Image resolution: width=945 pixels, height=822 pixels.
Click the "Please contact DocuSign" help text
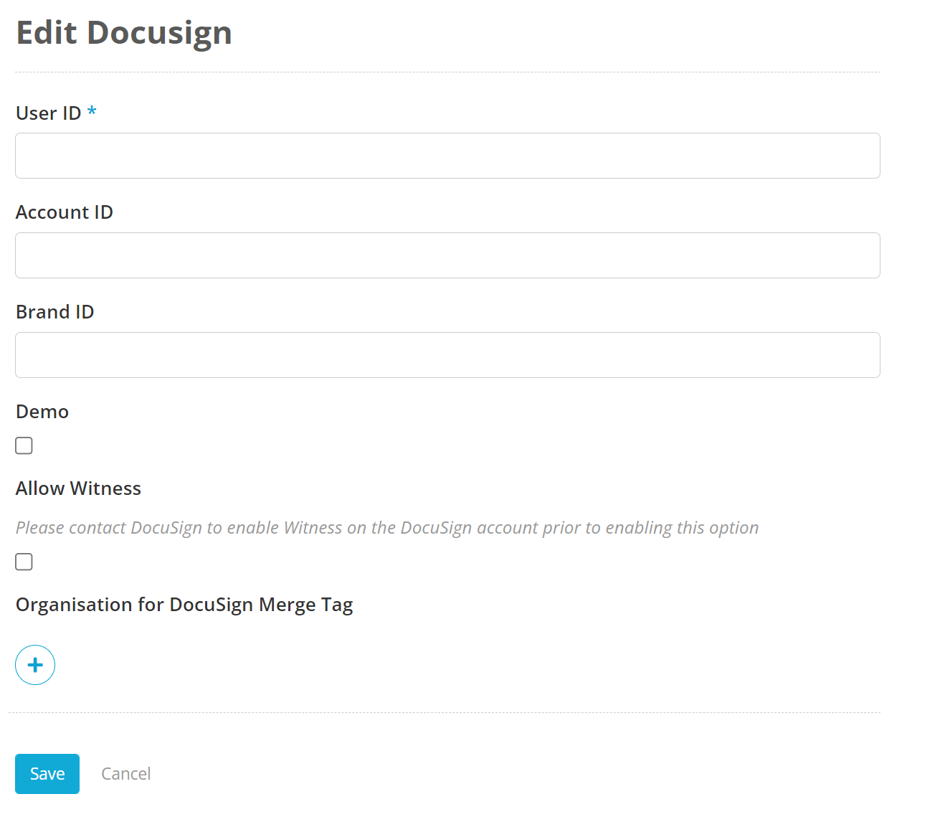[387, 528]
